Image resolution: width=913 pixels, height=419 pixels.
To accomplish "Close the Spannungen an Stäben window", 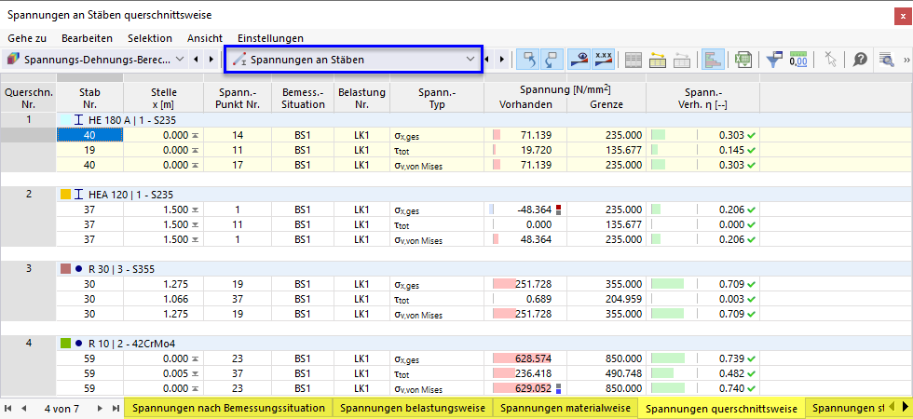I will (902, 15).
